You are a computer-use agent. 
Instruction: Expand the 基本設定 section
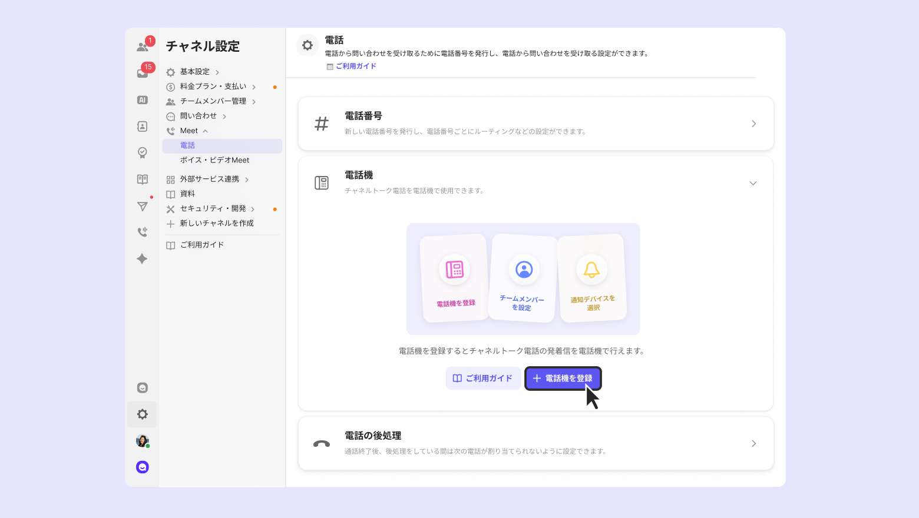217,72
